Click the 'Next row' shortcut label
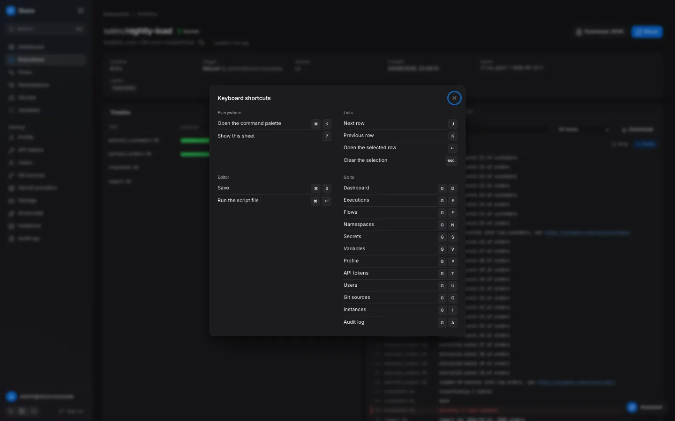 [354, 123]
